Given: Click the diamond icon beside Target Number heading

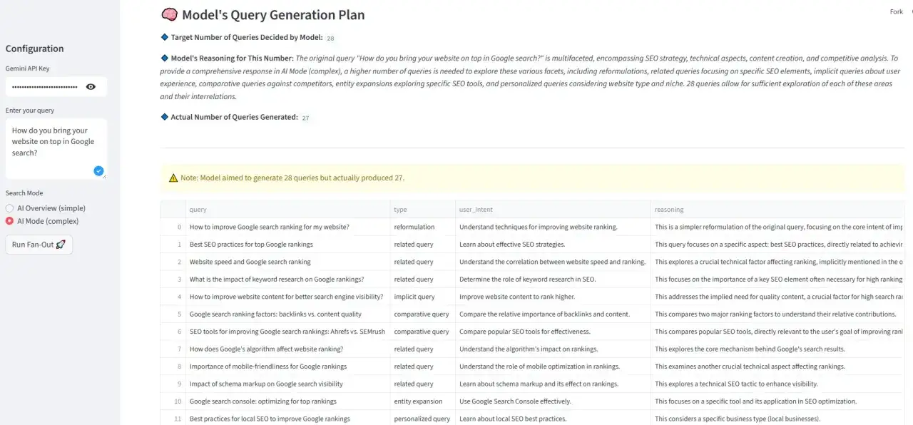Looking at the screenshot, I should click(163, 37).
